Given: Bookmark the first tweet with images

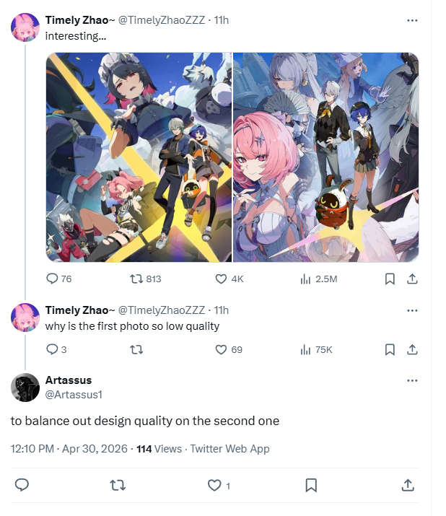Looking at the screenshot, I should (390, 279).
